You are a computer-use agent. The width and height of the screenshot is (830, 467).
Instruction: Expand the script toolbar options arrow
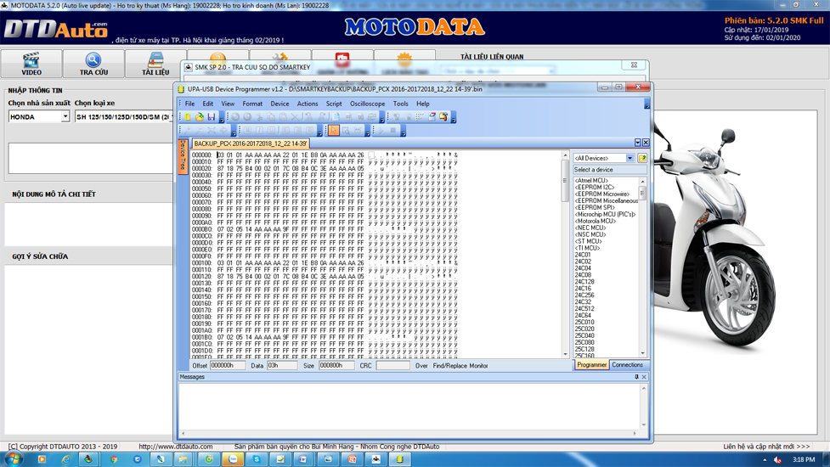(404, 132)
